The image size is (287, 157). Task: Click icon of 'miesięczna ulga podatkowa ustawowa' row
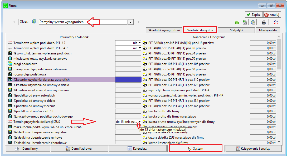[x=10, y=69]
